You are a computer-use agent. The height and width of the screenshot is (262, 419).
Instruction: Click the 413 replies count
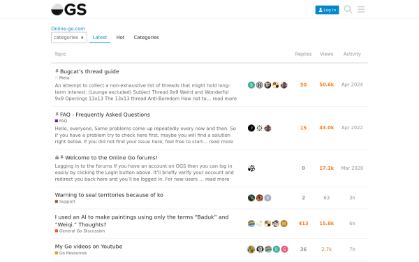(303, 224)
